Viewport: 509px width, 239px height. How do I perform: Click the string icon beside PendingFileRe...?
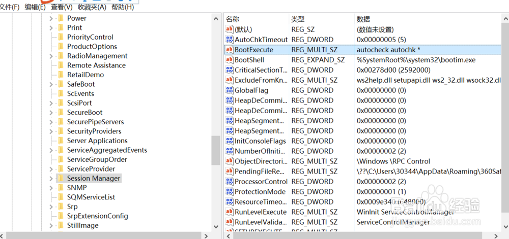[230, 171]
